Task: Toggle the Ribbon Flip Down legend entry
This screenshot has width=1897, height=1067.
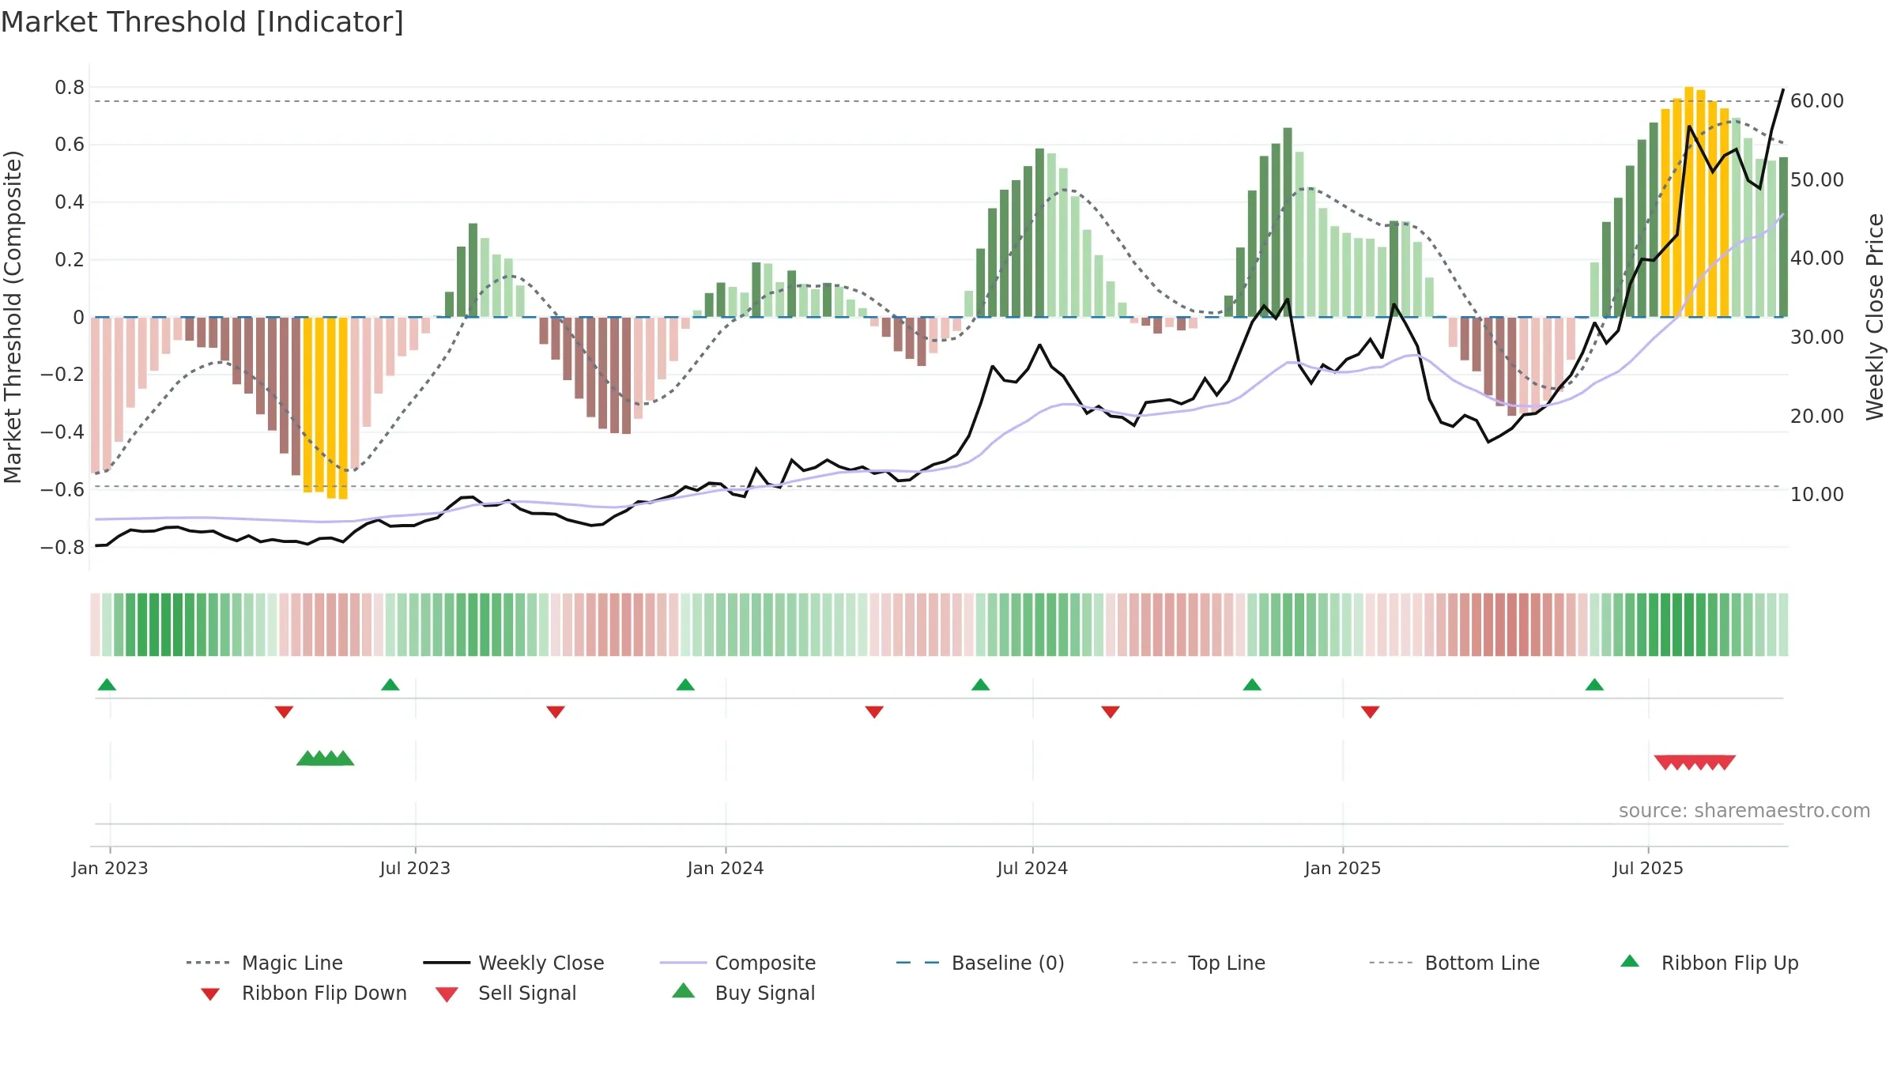Action: [303, 993]
